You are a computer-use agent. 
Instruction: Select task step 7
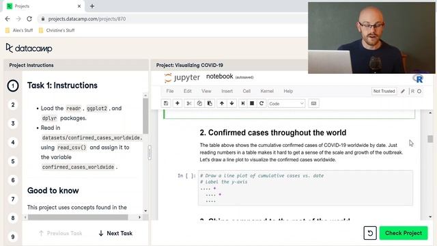(x=13, y=199)
